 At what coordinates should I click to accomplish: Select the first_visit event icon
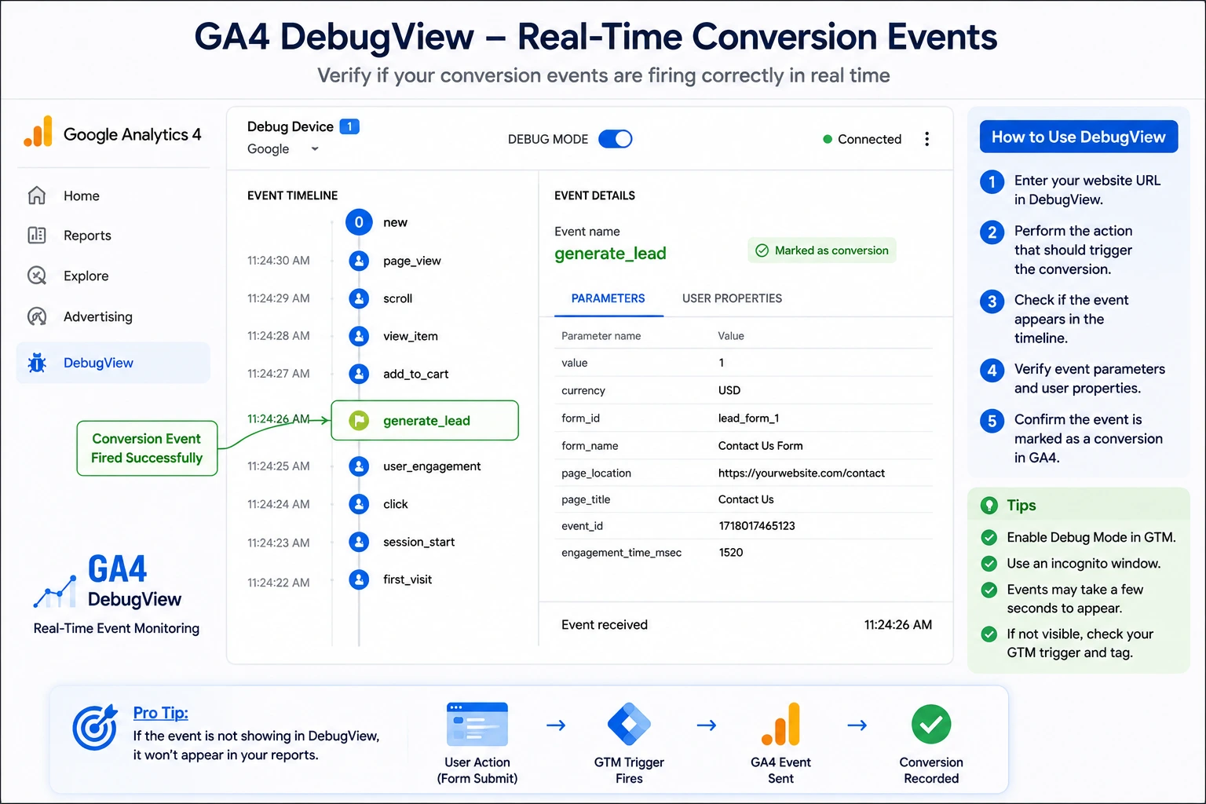(359, 579)
